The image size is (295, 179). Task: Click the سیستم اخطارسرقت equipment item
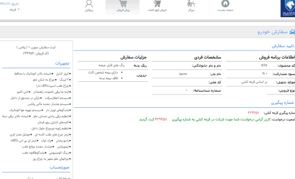point(58,98)
